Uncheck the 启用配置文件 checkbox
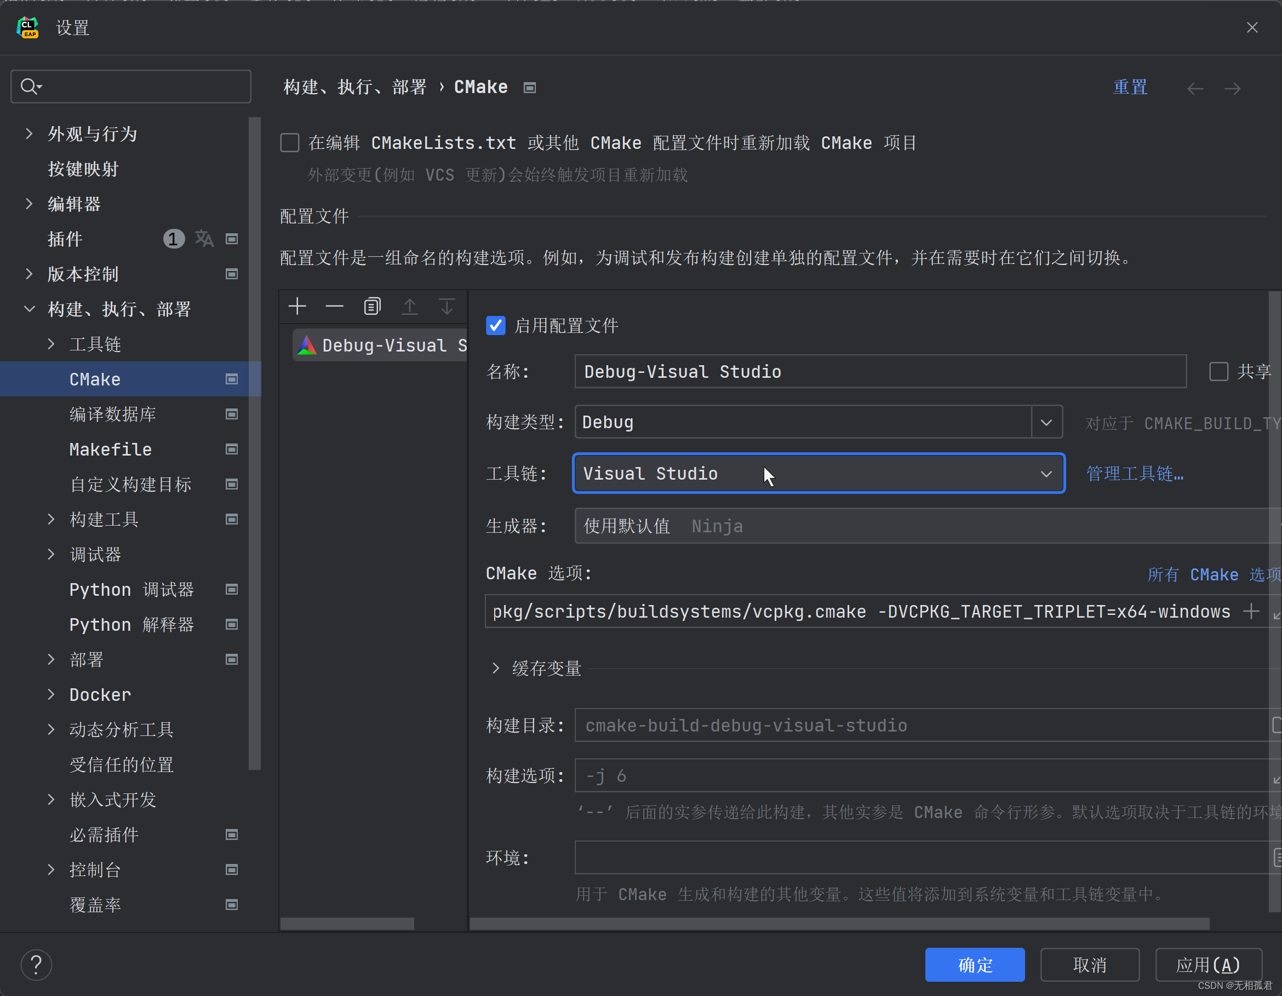 496,326
